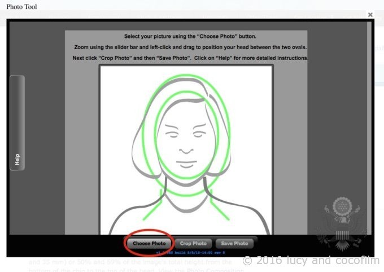Hit the Save Photo button
This screenshot has width=384, height=272.
pyautogui.click(x=234, y=243)
